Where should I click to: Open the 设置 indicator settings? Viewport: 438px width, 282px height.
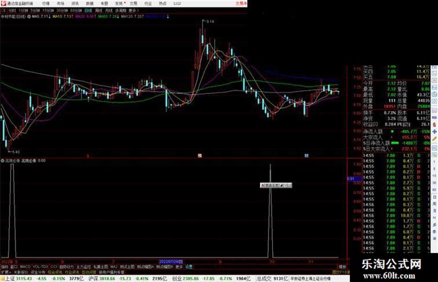(189, 267)
